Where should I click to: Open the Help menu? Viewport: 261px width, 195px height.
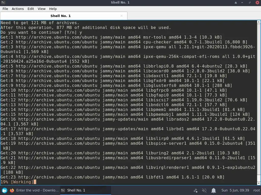click(x=53, y=9)
